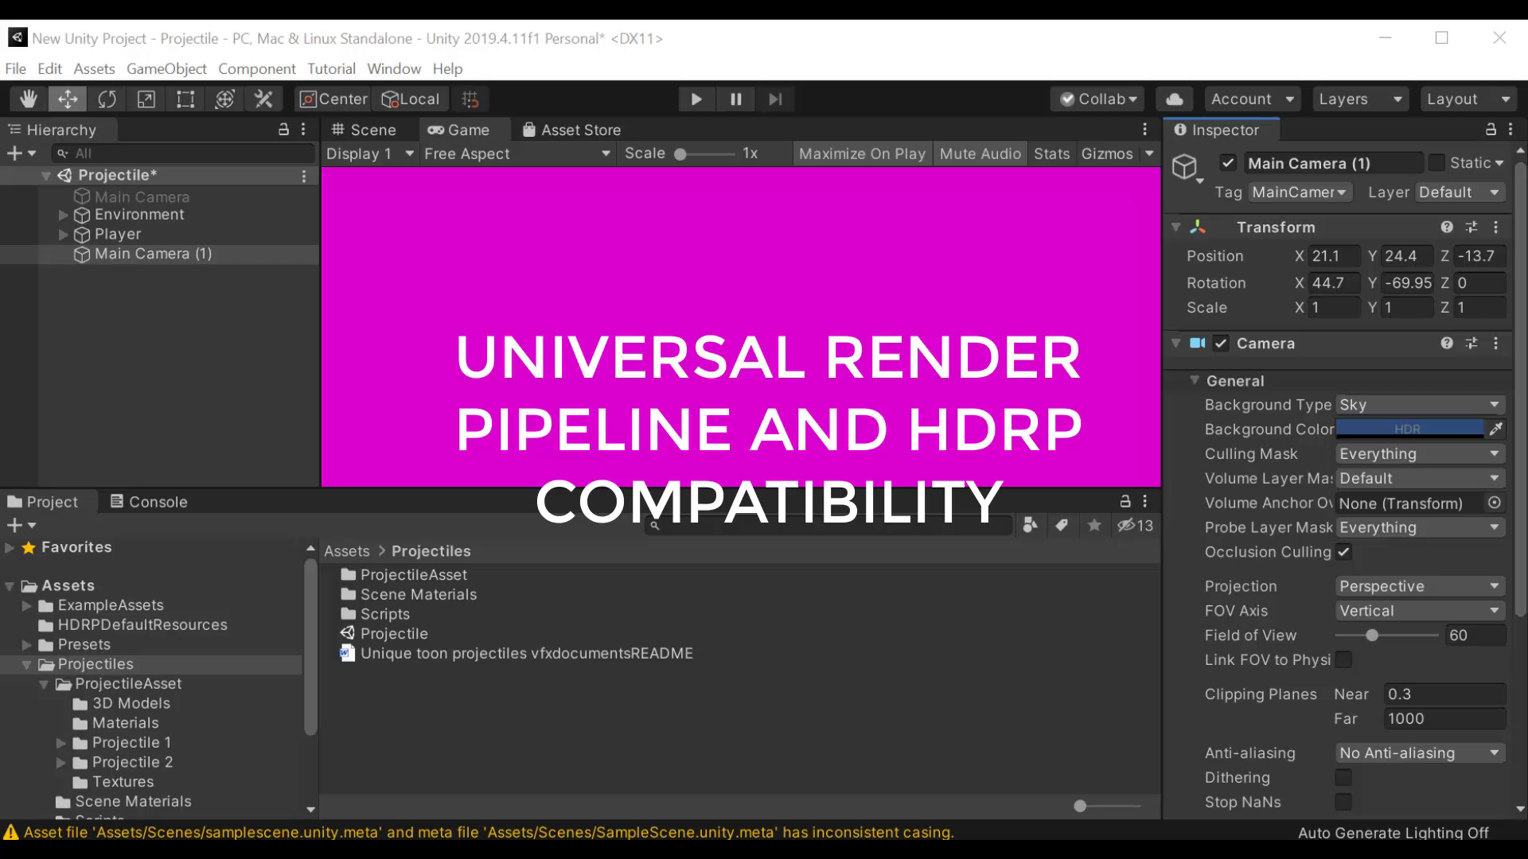Open the Anti-aliasing dropdown

(1420, 752)
